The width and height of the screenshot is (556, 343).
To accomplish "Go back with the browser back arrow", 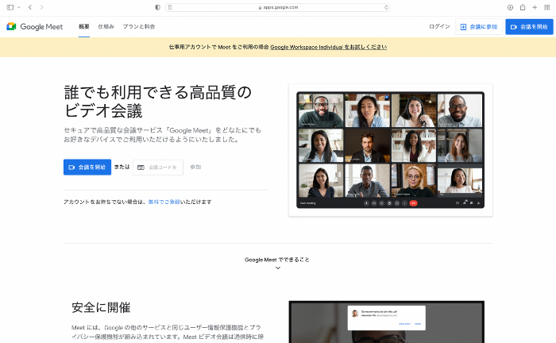I will (x=30, y=7).
